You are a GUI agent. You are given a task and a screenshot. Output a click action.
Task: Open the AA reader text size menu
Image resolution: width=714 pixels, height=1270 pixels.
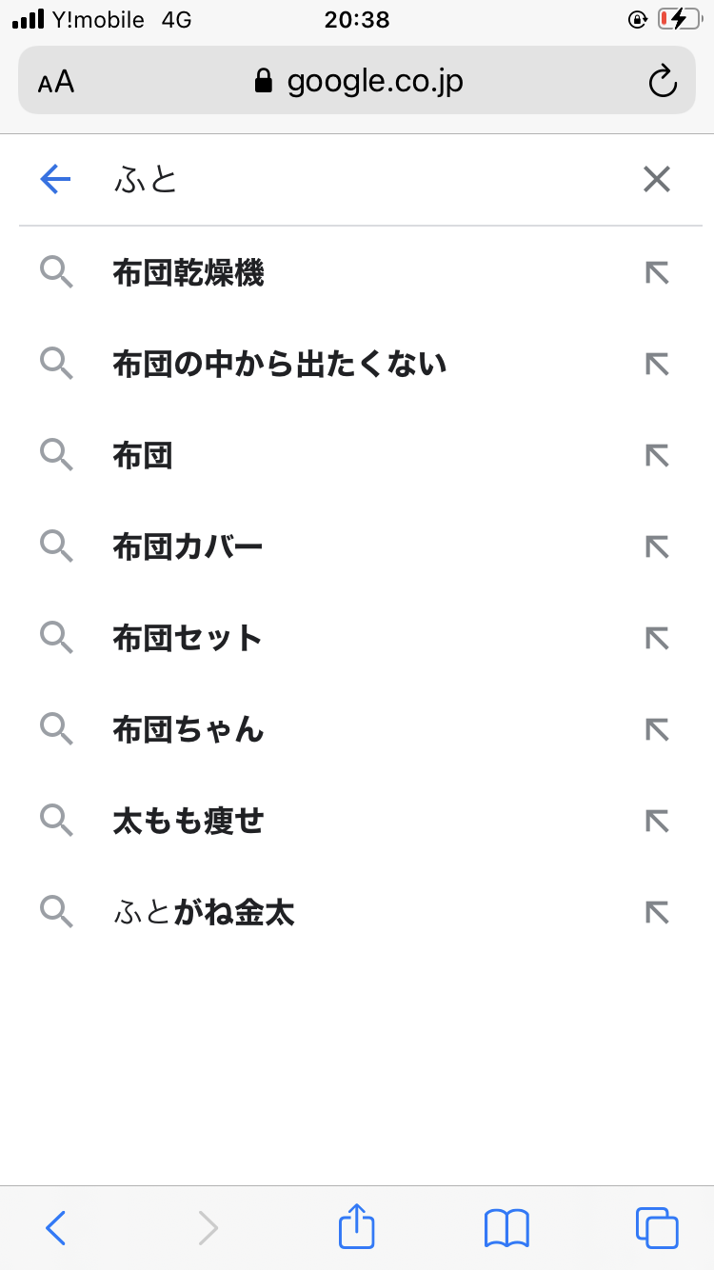(x=56, y=82)
